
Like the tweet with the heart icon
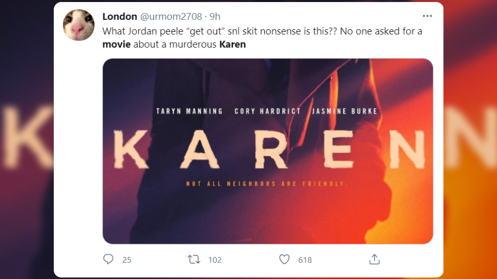tap(285, 259)
